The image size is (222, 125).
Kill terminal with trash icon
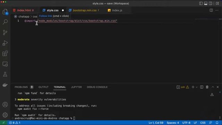[x=207, y=87]
